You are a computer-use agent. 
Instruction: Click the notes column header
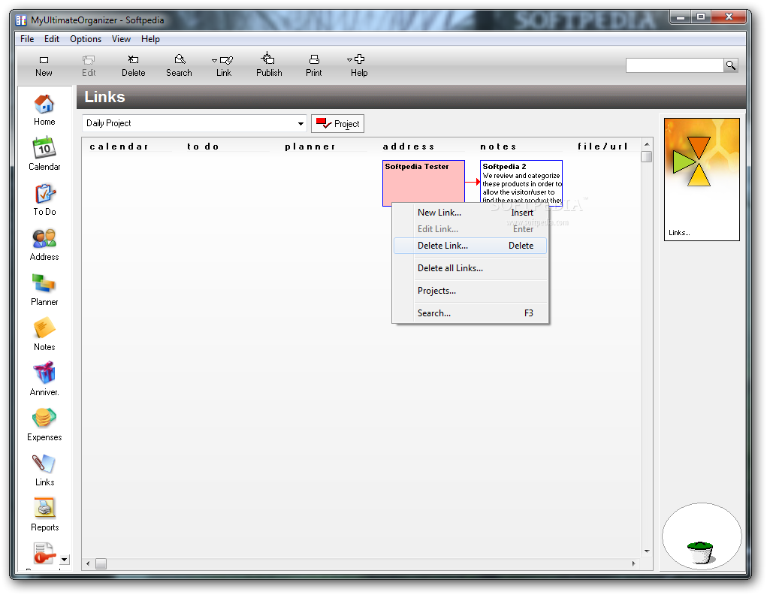pos(498,146)
